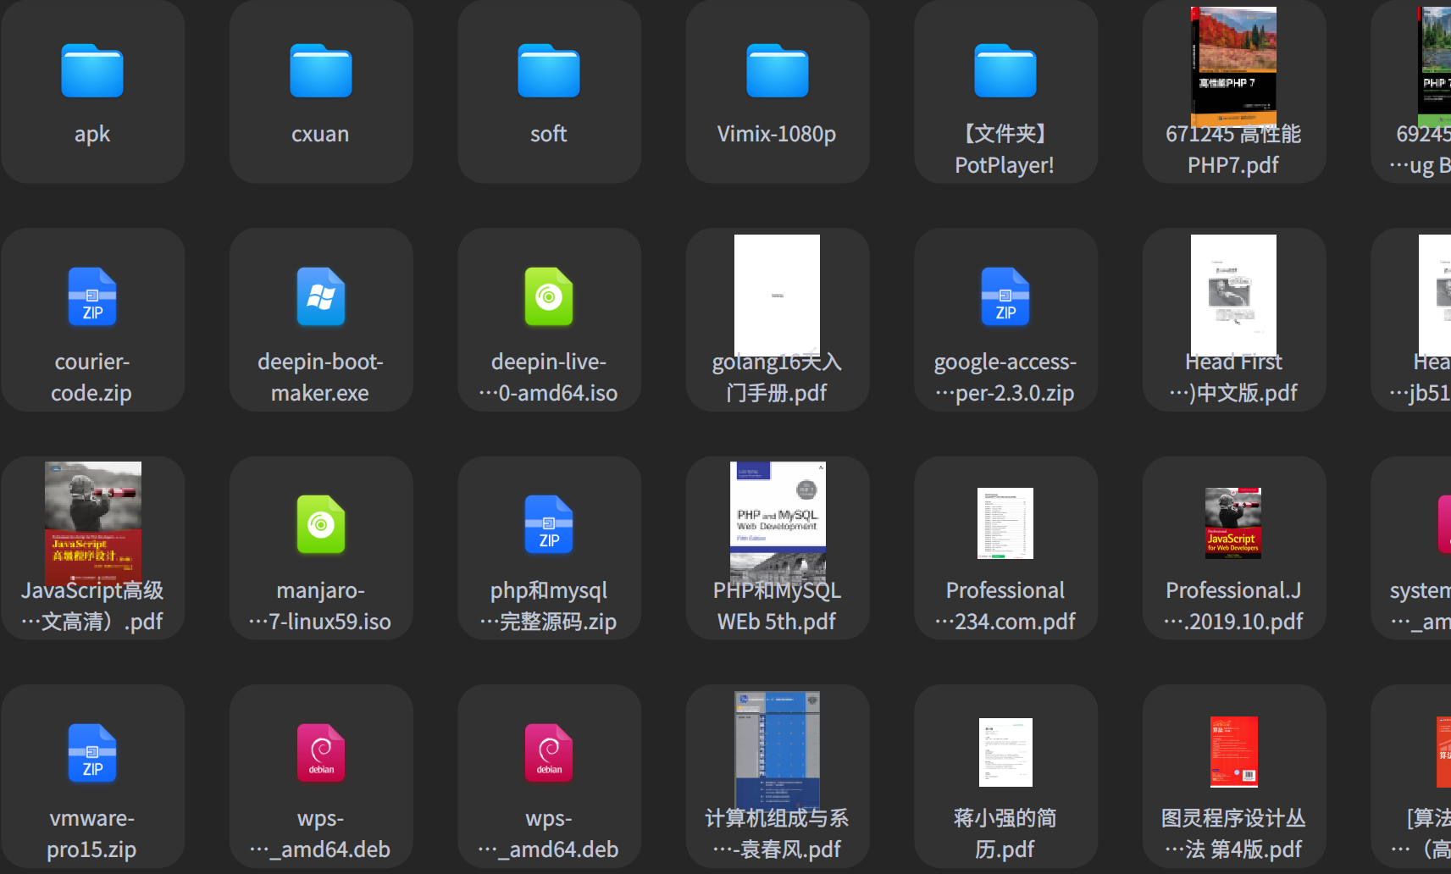
Task: Click the golang16天入门手册.pdf page thumbnail
Action: [x=777, y=295]
